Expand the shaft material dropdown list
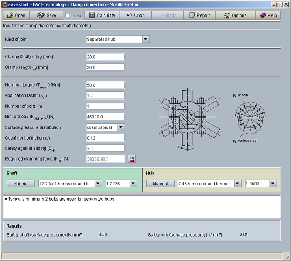This screenshot has height=261, width=291. (98, 184)
